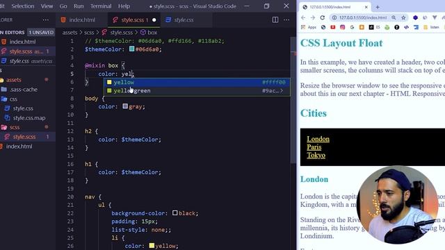445x250 pixels.
Task: Open style.css.map in the css folder
Action: point(28,118)
